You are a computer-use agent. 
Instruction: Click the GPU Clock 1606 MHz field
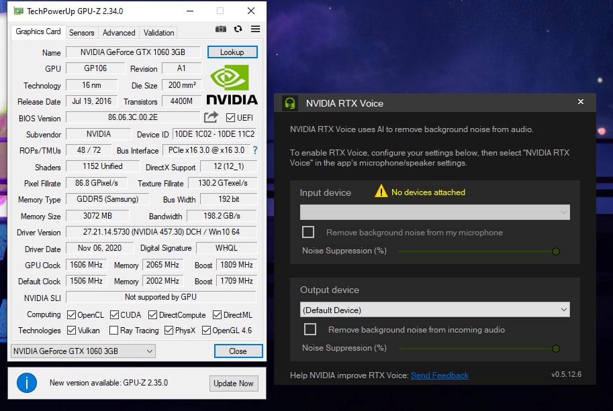pos(86,265)
